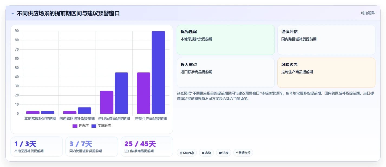Select the 进度 tag chip
The width and height of the screenshot is (386, 167).
224,153
